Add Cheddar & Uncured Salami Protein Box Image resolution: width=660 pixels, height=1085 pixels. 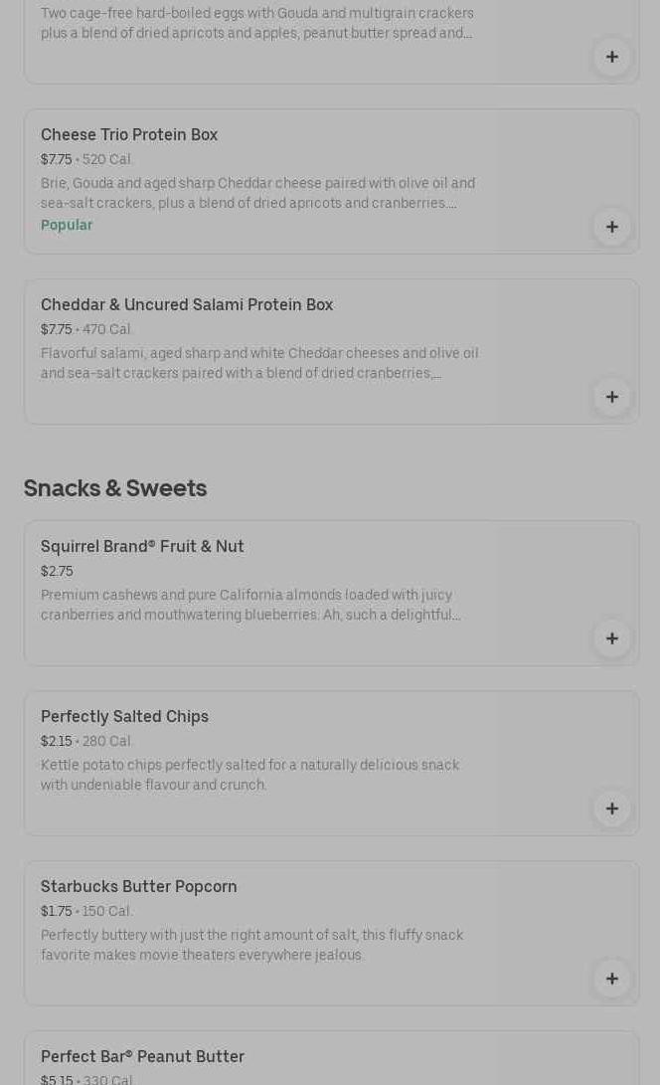point(611,397)
